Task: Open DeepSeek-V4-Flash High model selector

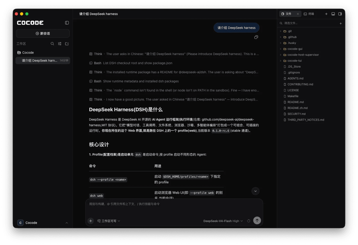Action: point(223,221)
